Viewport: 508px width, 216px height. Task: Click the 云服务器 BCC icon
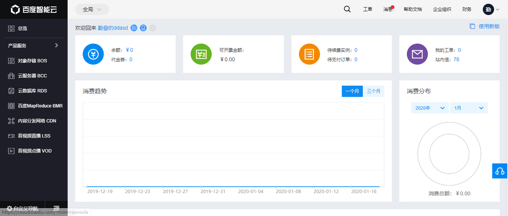pyautogui.click(x=11, y=76)
